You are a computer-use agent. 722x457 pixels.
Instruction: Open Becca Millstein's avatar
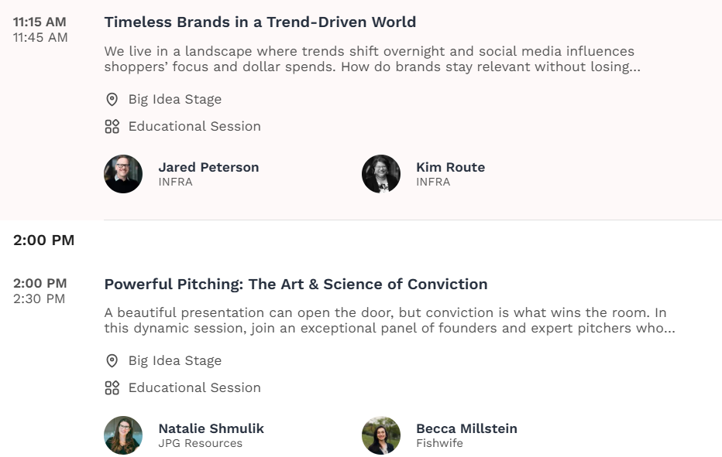(381, 435)
